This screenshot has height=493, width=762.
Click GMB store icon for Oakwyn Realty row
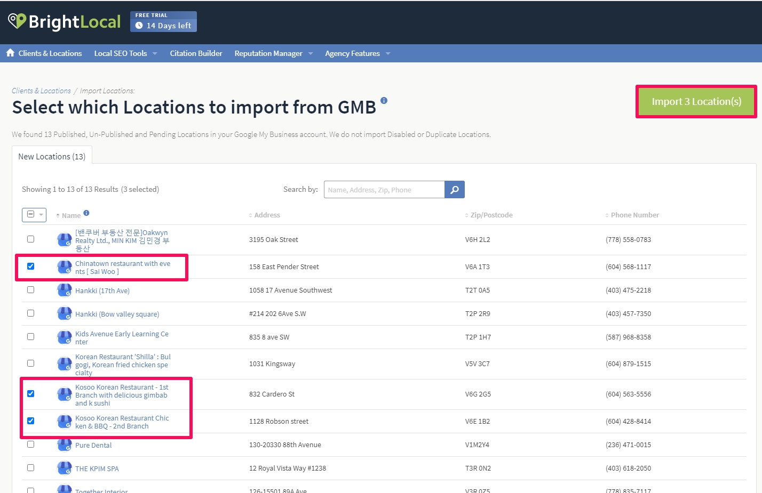tap(65, 240)
